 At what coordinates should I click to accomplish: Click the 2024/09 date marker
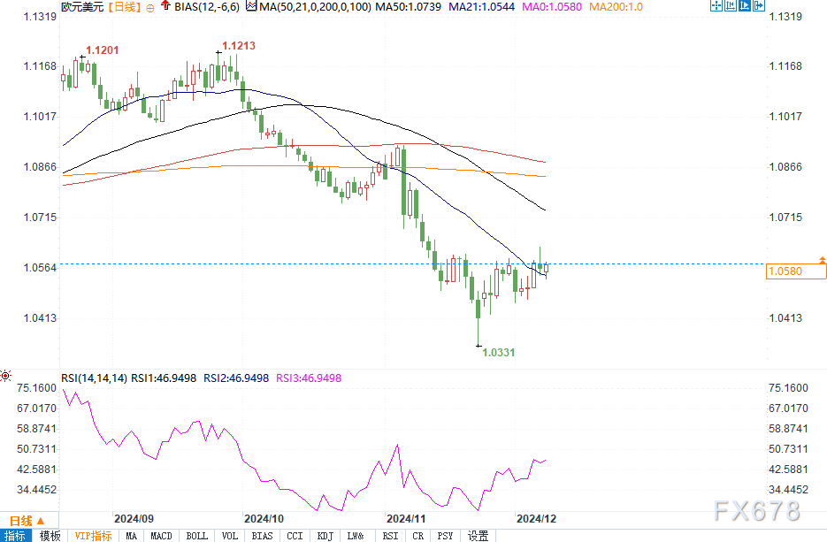tap(134, 519)
